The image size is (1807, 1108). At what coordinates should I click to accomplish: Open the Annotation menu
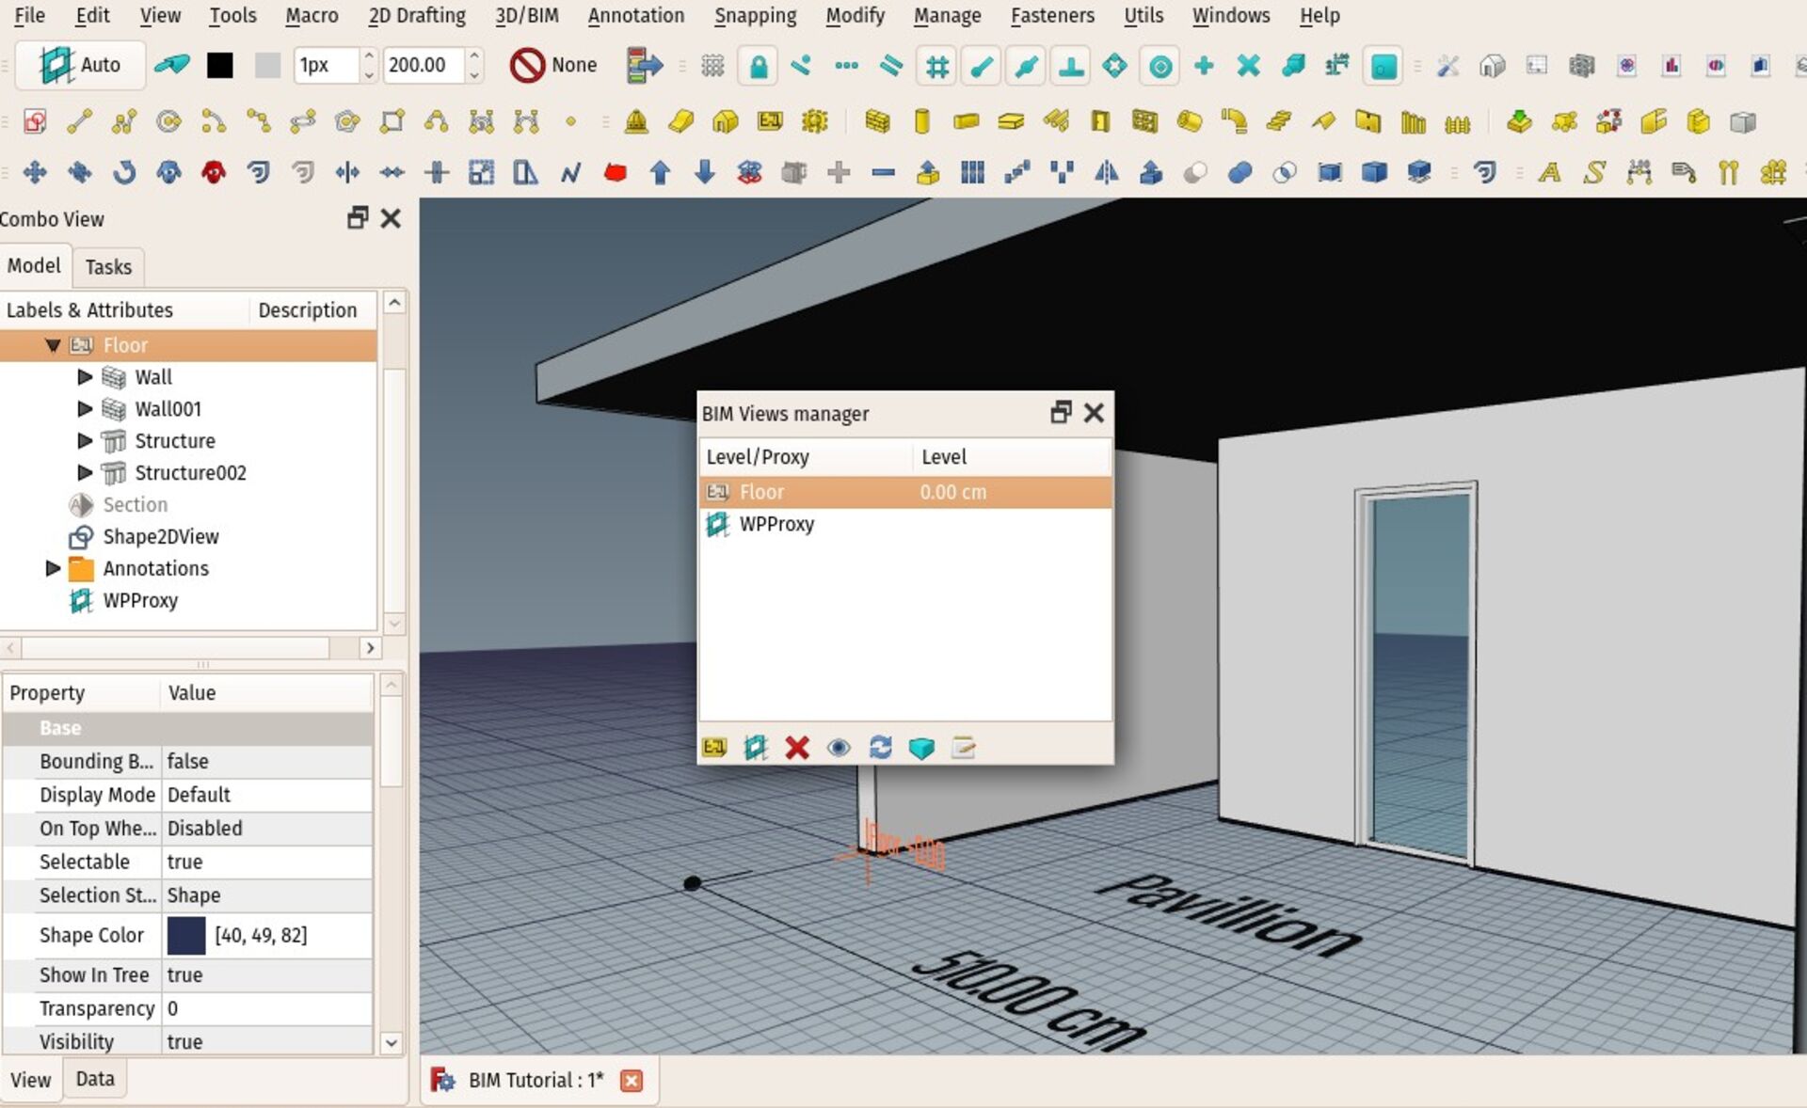[636, 15]
